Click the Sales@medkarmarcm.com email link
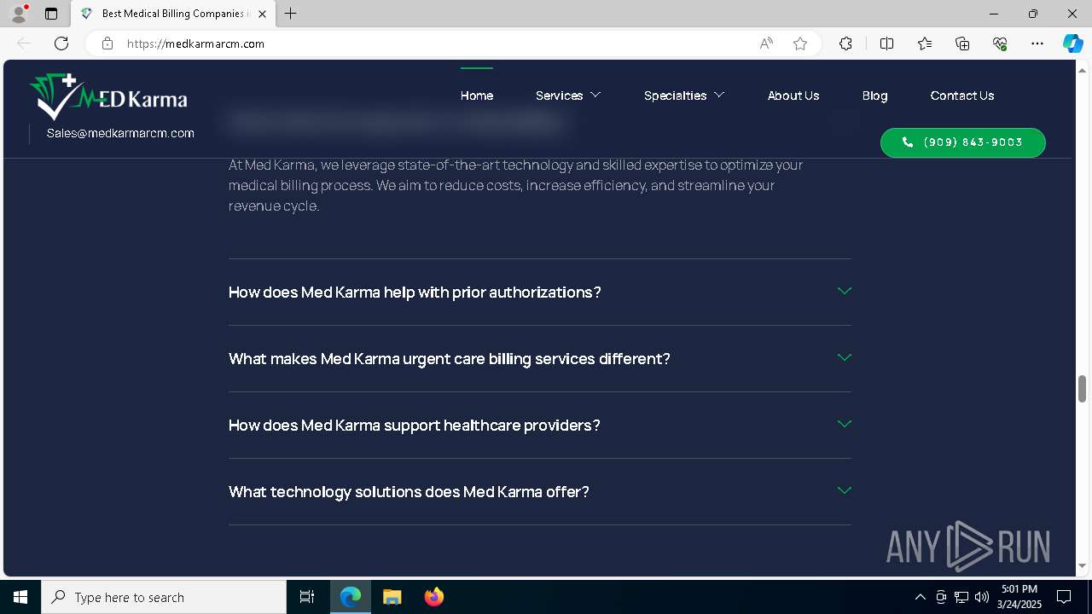 [x=120, y=133]
